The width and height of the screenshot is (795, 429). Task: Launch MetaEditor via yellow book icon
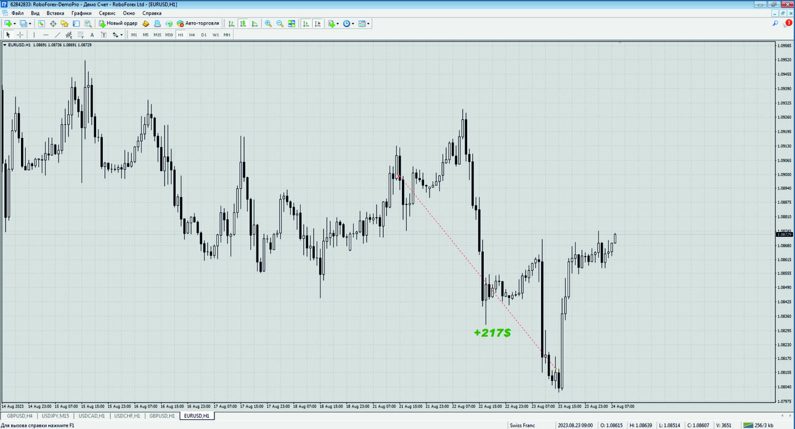pos(145,23)
